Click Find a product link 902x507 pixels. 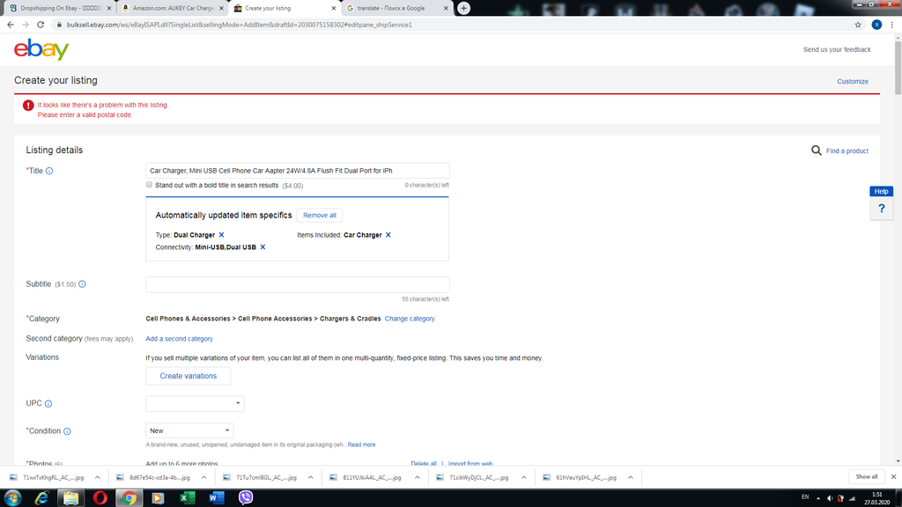click(847, 151)
